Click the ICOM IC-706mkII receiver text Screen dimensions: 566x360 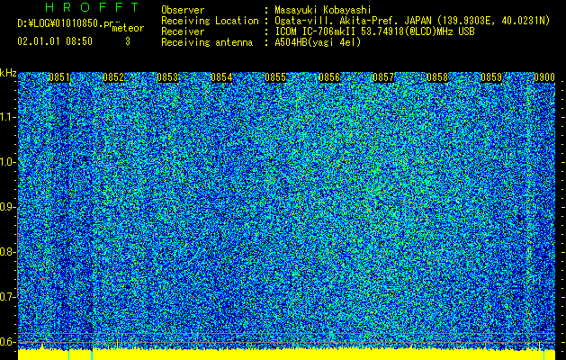click(374, 31)
